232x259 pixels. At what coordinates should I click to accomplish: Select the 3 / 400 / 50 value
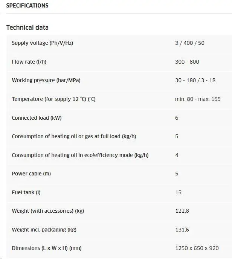point(190,43)
